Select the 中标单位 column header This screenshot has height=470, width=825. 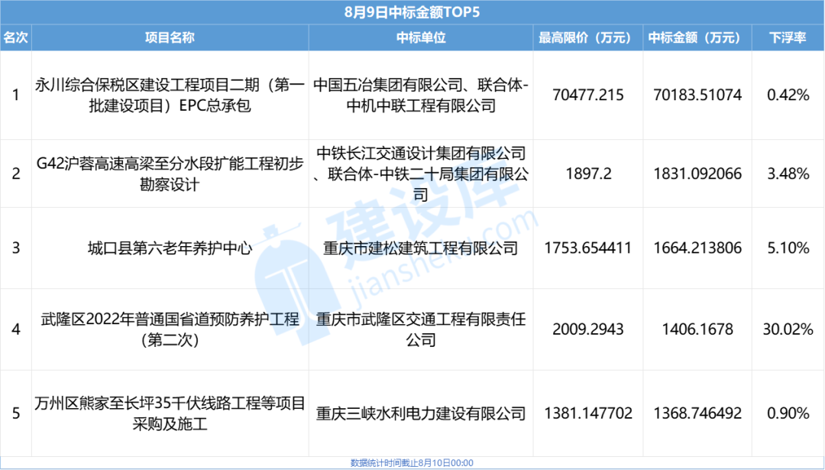click(x=422, y=36)
